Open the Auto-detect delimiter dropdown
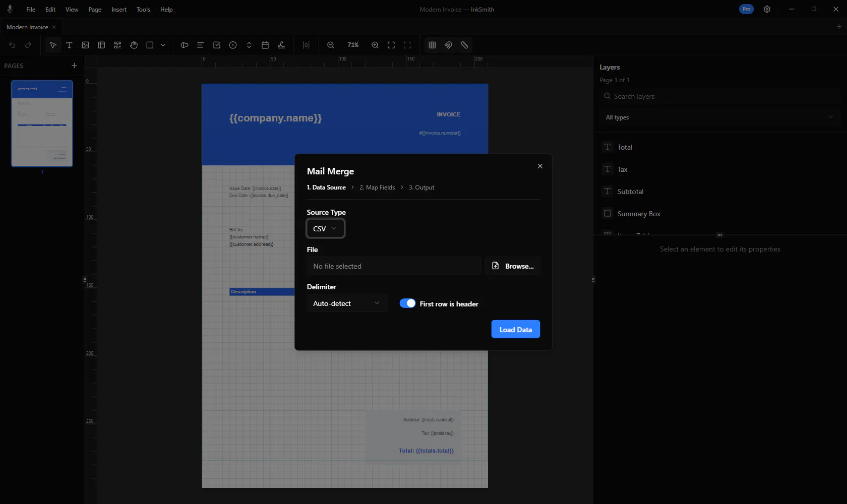This screenshot has width=847, height=504. coord(347,303)
